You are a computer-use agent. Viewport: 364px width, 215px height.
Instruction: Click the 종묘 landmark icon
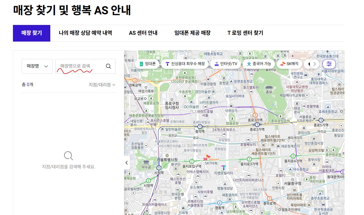[269, 87]
